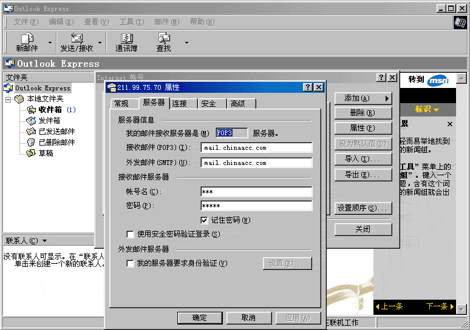Viewport: 470px width, 330px height.
Task: Switch to the 安全 tab
Action: click(x=212, y=104)
